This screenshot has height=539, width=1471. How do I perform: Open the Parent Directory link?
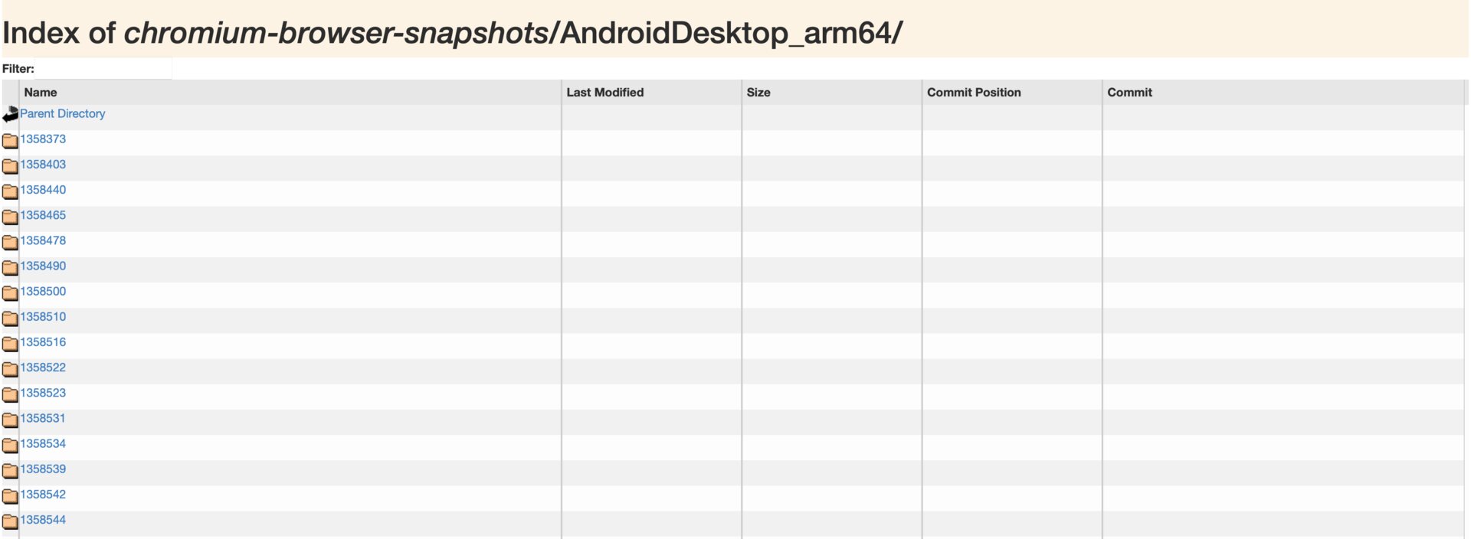pos(63,113)
